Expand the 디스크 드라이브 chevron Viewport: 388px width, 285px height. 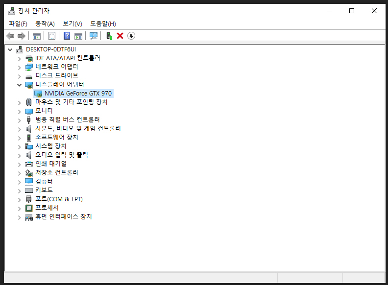(x=19, y=76)
